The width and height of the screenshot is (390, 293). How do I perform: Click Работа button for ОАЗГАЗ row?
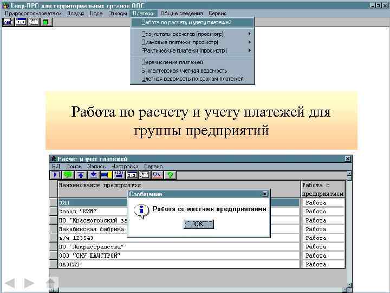point(323,264)
